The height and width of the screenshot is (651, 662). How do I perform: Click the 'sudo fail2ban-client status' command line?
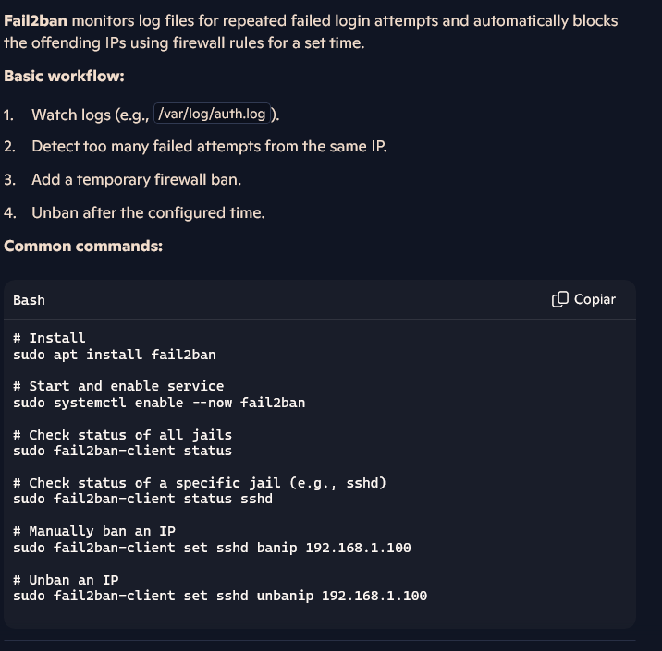[122, 451]
